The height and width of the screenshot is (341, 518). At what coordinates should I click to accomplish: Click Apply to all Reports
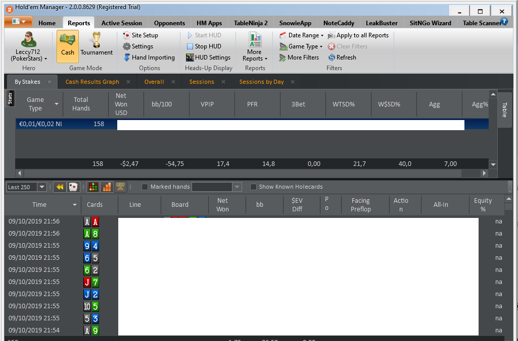[358, 35]
